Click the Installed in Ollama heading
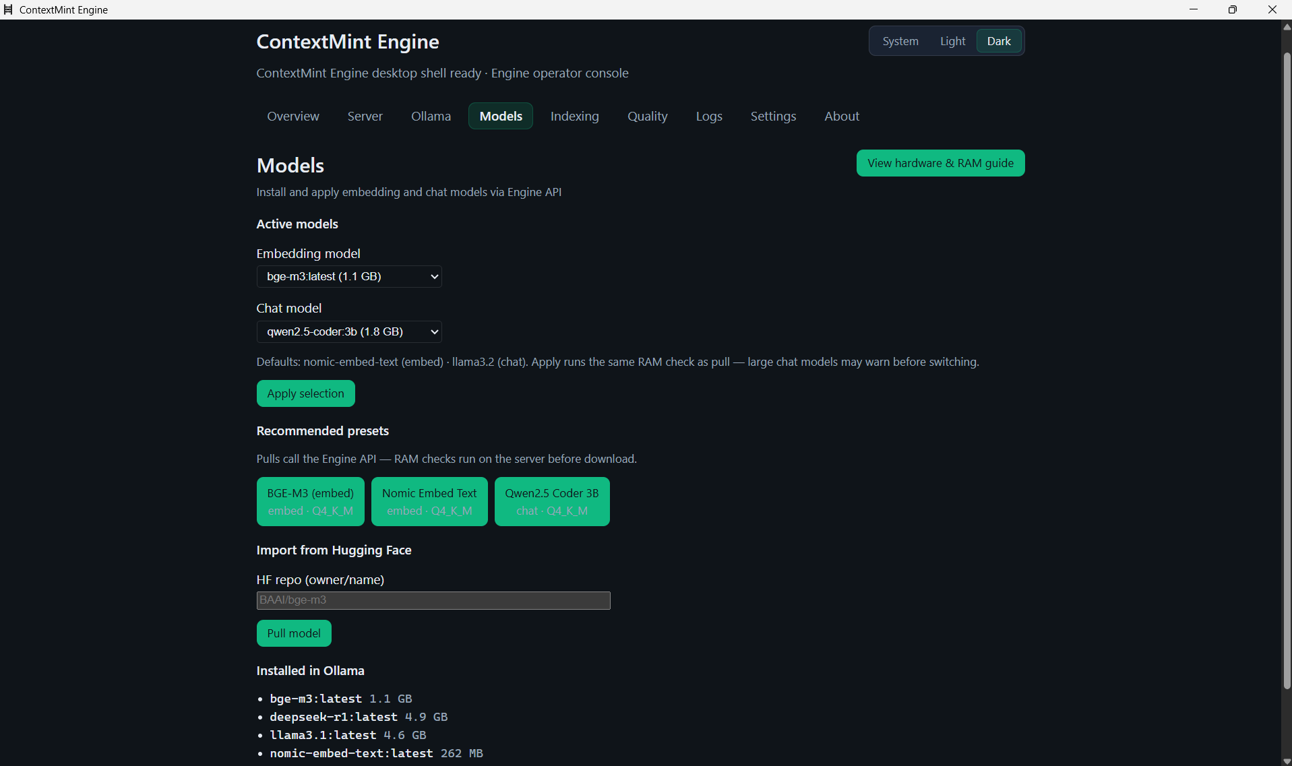Image resolution: width=1292 pixels, height=766 pixels. [x=310, y=670]
